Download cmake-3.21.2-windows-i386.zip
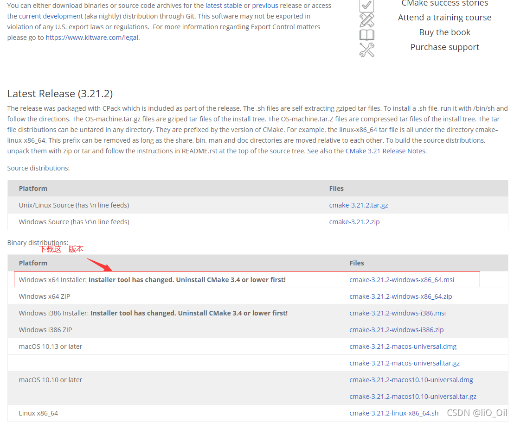 396,330
